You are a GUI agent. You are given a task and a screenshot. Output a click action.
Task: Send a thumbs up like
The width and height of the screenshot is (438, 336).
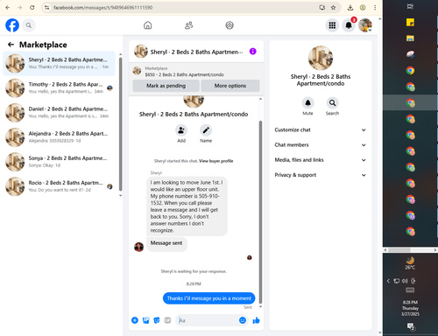(256, 320)
